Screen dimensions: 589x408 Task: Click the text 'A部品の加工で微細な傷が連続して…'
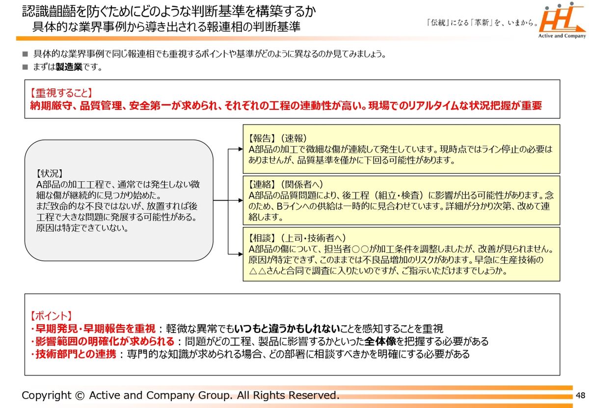point(401,154)
